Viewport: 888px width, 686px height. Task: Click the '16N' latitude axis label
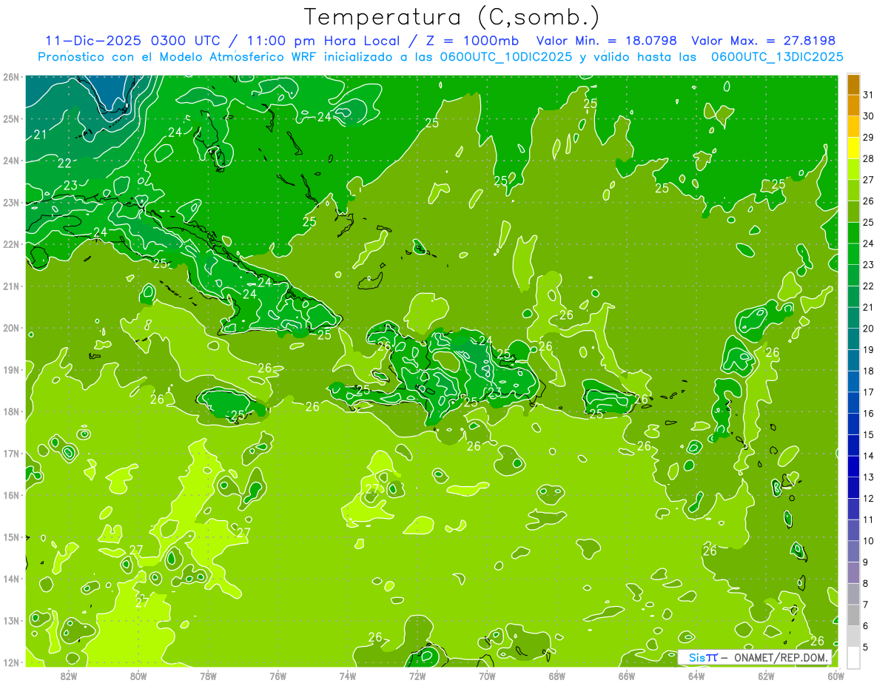(10, 495)
